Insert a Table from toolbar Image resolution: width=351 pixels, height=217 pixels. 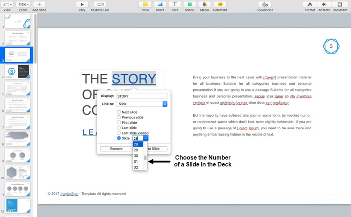point(145,5)
